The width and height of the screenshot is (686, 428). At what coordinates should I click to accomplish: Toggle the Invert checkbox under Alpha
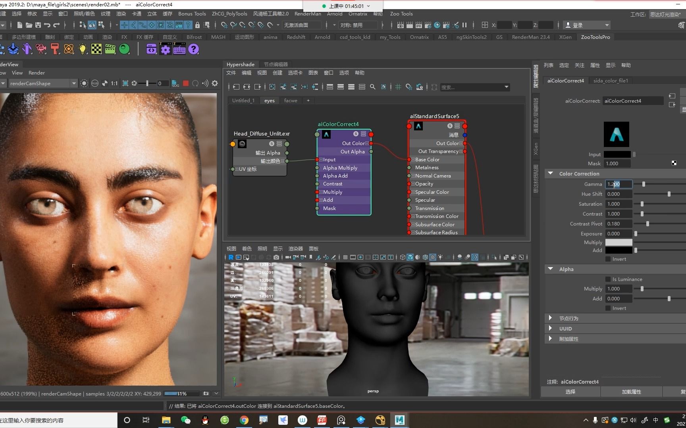coord(608,308)
